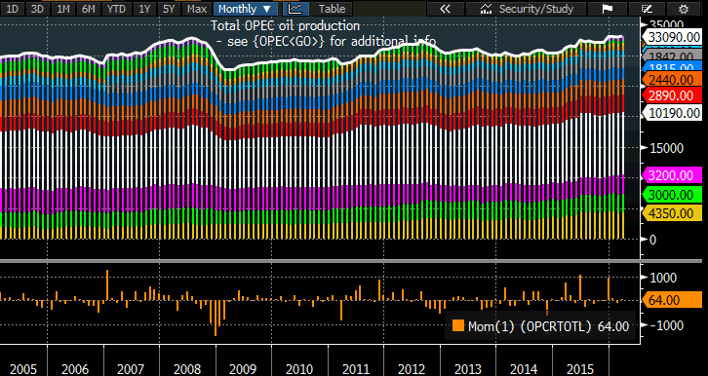The width and height of the screenshot is (708, 376).
Task: Open the Security/Study menu
Action: (526, 8)
